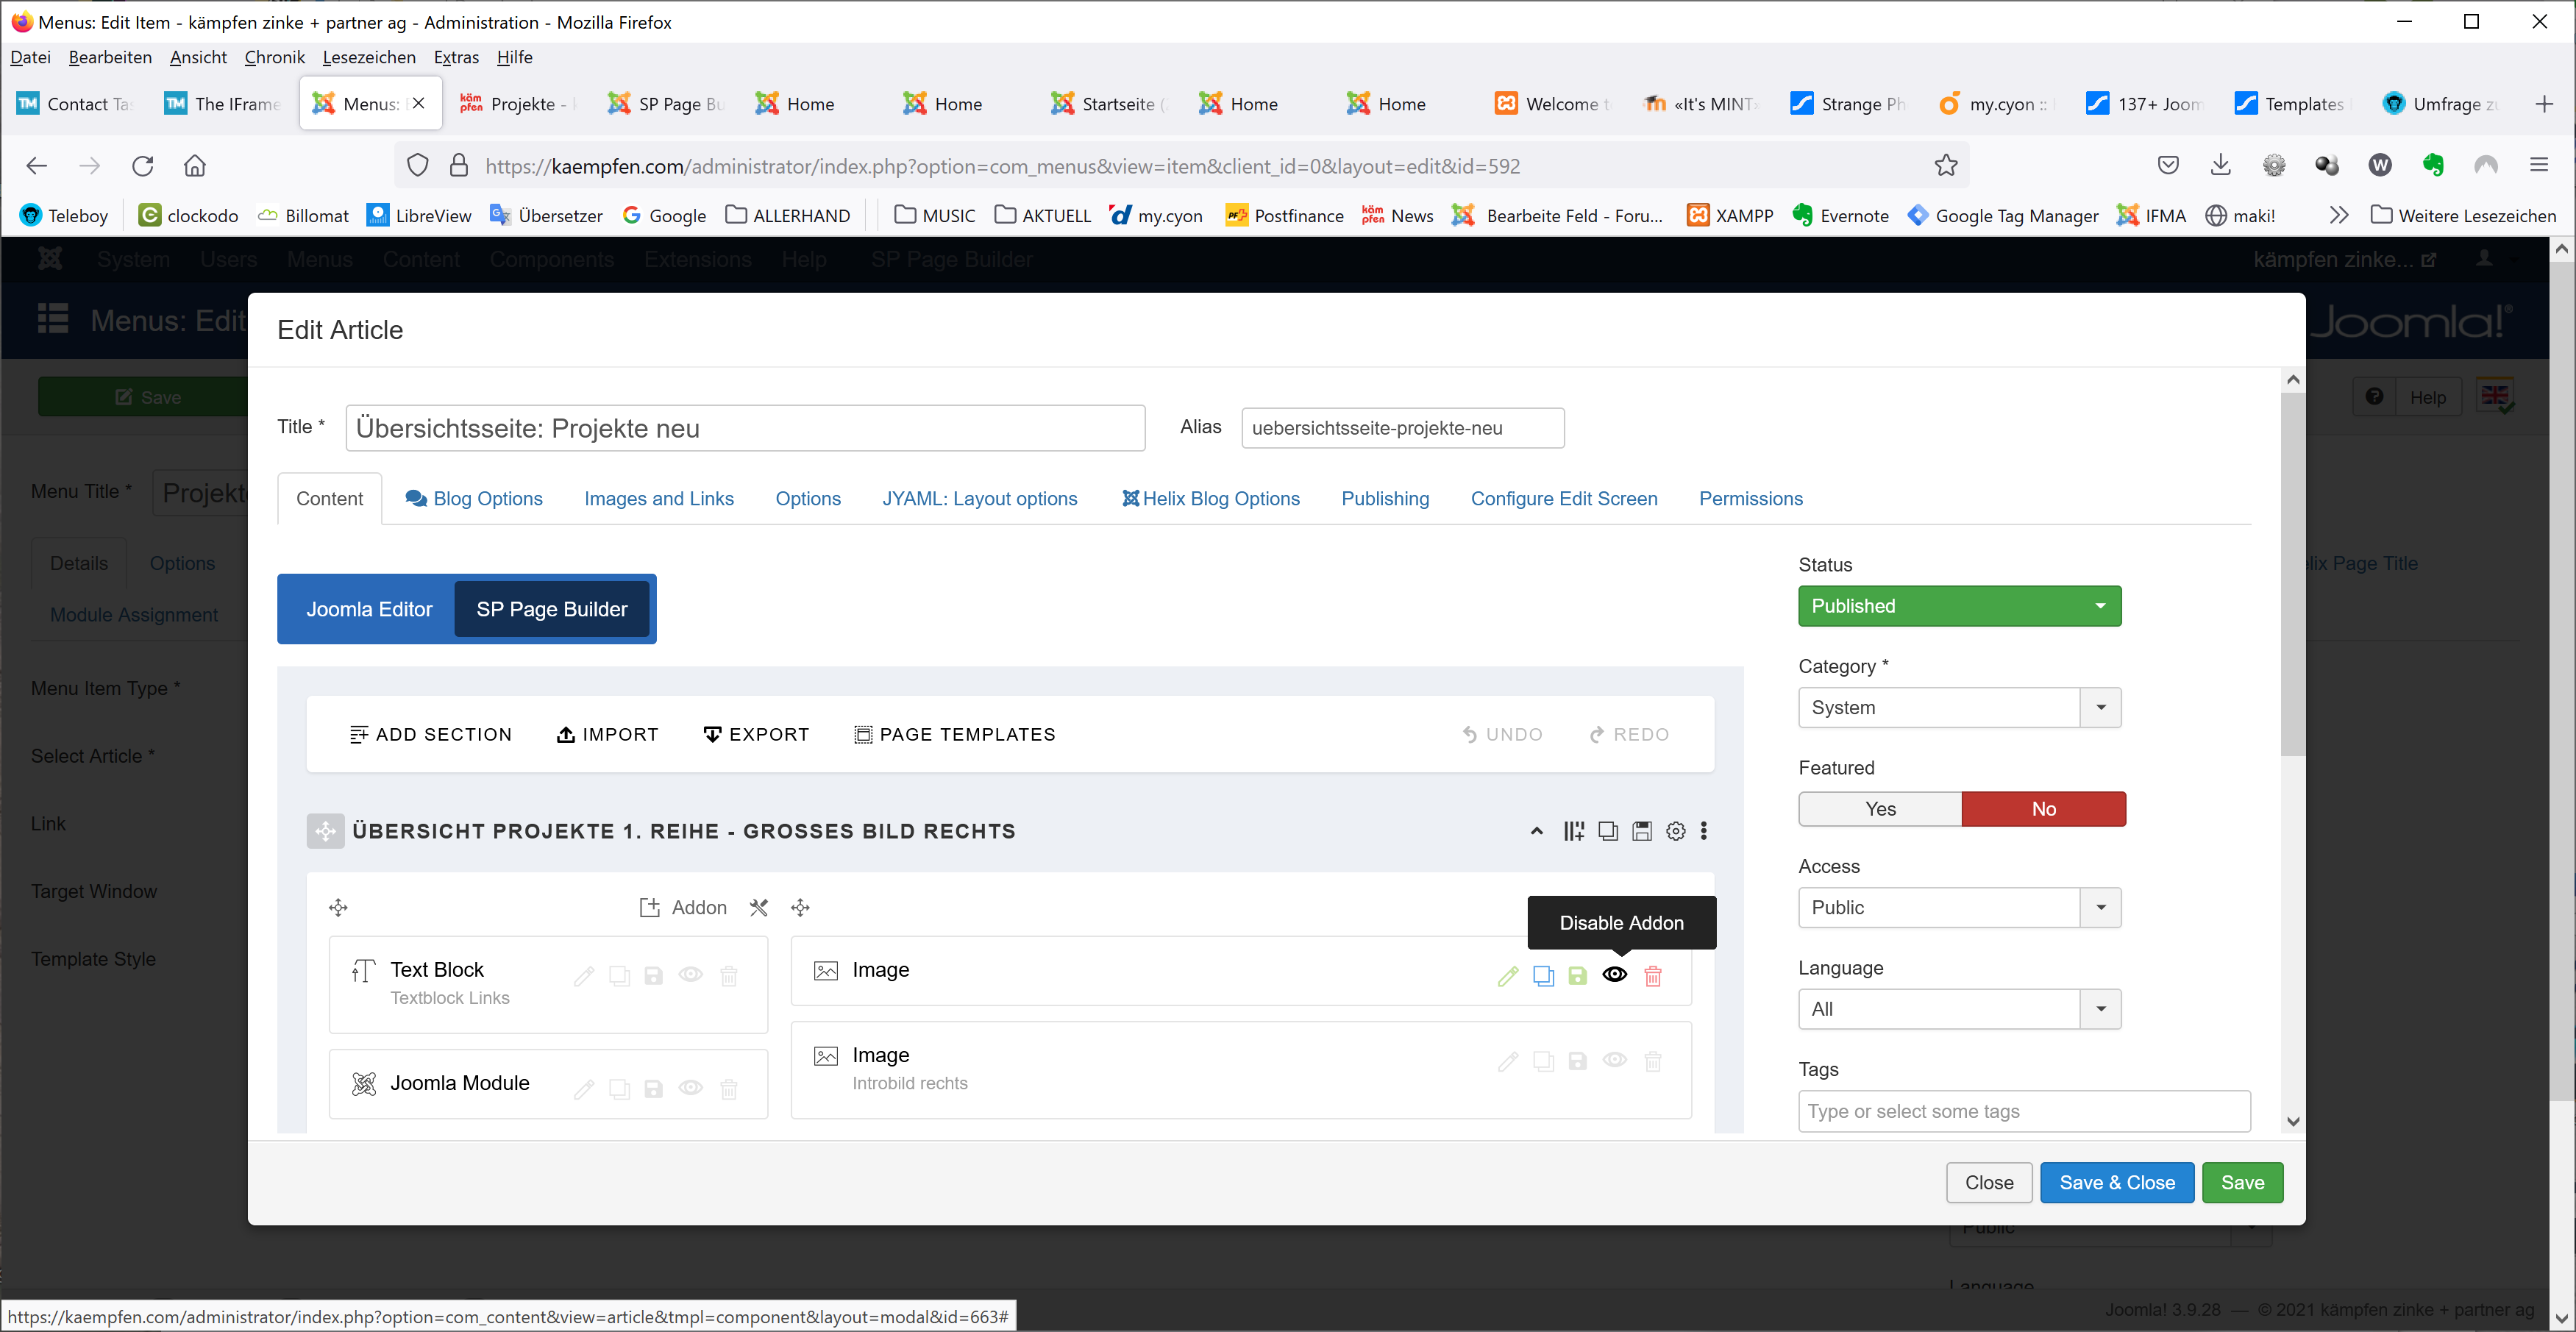Image resolution: width=2576 pixels, height=1332 pixels.
Task: Edit the first Image addon via pencil icon
Action: click(1508, 976)
